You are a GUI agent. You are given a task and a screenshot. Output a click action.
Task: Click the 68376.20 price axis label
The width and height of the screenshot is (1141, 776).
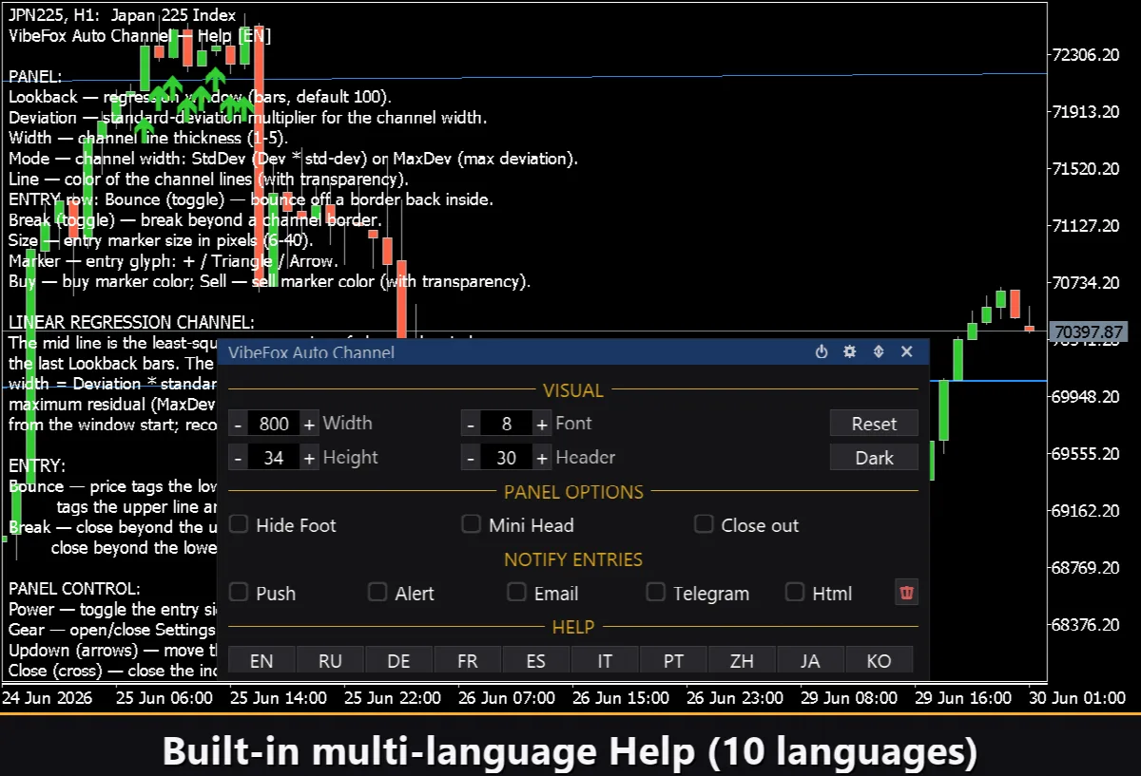[x=1088, y=625]
